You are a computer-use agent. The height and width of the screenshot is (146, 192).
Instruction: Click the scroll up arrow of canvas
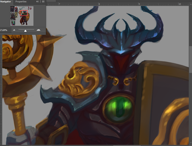pyautogui.click(x=191, y=4)
